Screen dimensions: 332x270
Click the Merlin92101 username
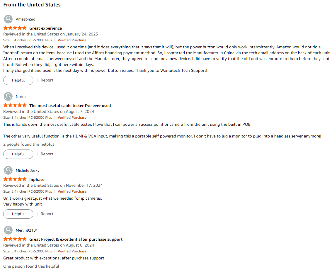pos(27,230)
